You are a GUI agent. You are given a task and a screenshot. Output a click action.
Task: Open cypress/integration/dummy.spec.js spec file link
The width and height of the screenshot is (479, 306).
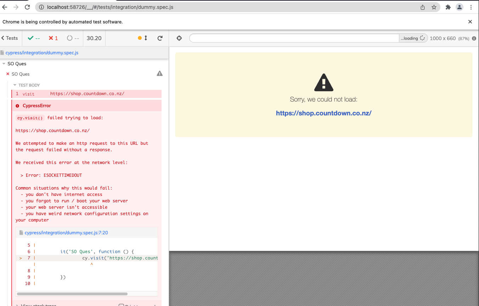(42, 53)
